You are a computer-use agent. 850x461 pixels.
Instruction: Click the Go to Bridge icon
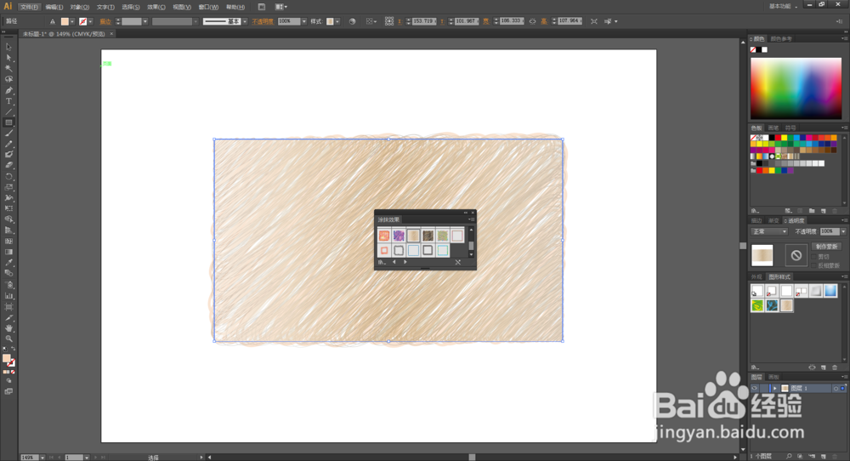pos(262,7)
